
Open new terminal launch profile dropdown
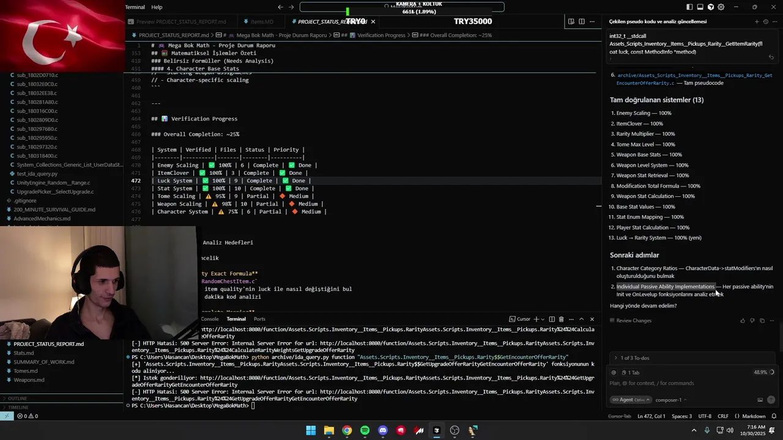(543, 319)
